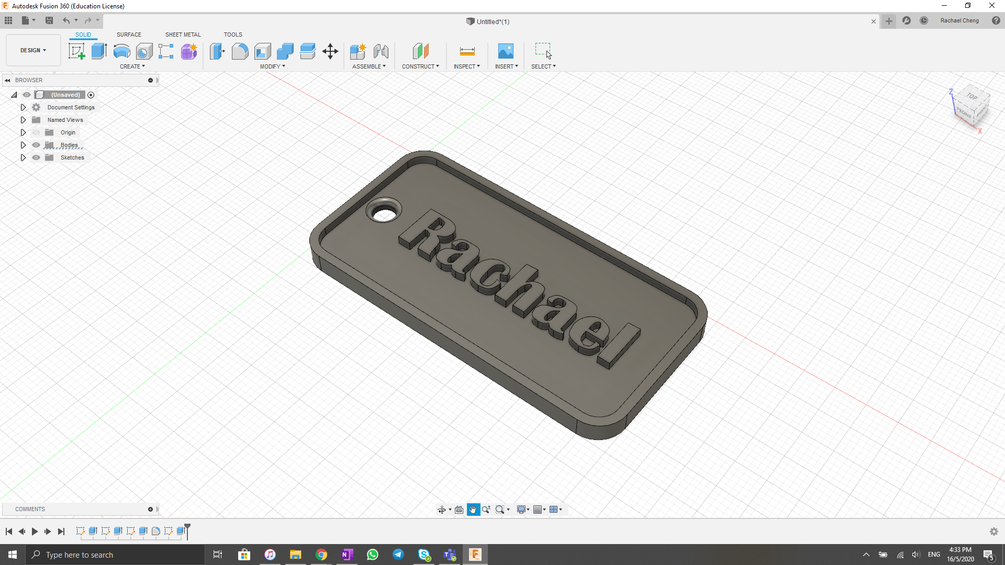The image size is (1005, 565).
Task: Select the Hole tool
Action: tap(144, 51)
